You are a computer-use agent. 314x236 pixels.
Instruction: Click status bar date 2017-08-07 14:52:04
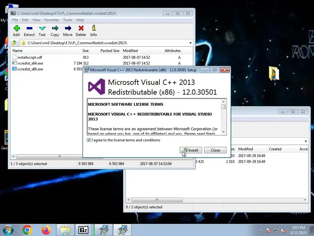click(155, 163)
